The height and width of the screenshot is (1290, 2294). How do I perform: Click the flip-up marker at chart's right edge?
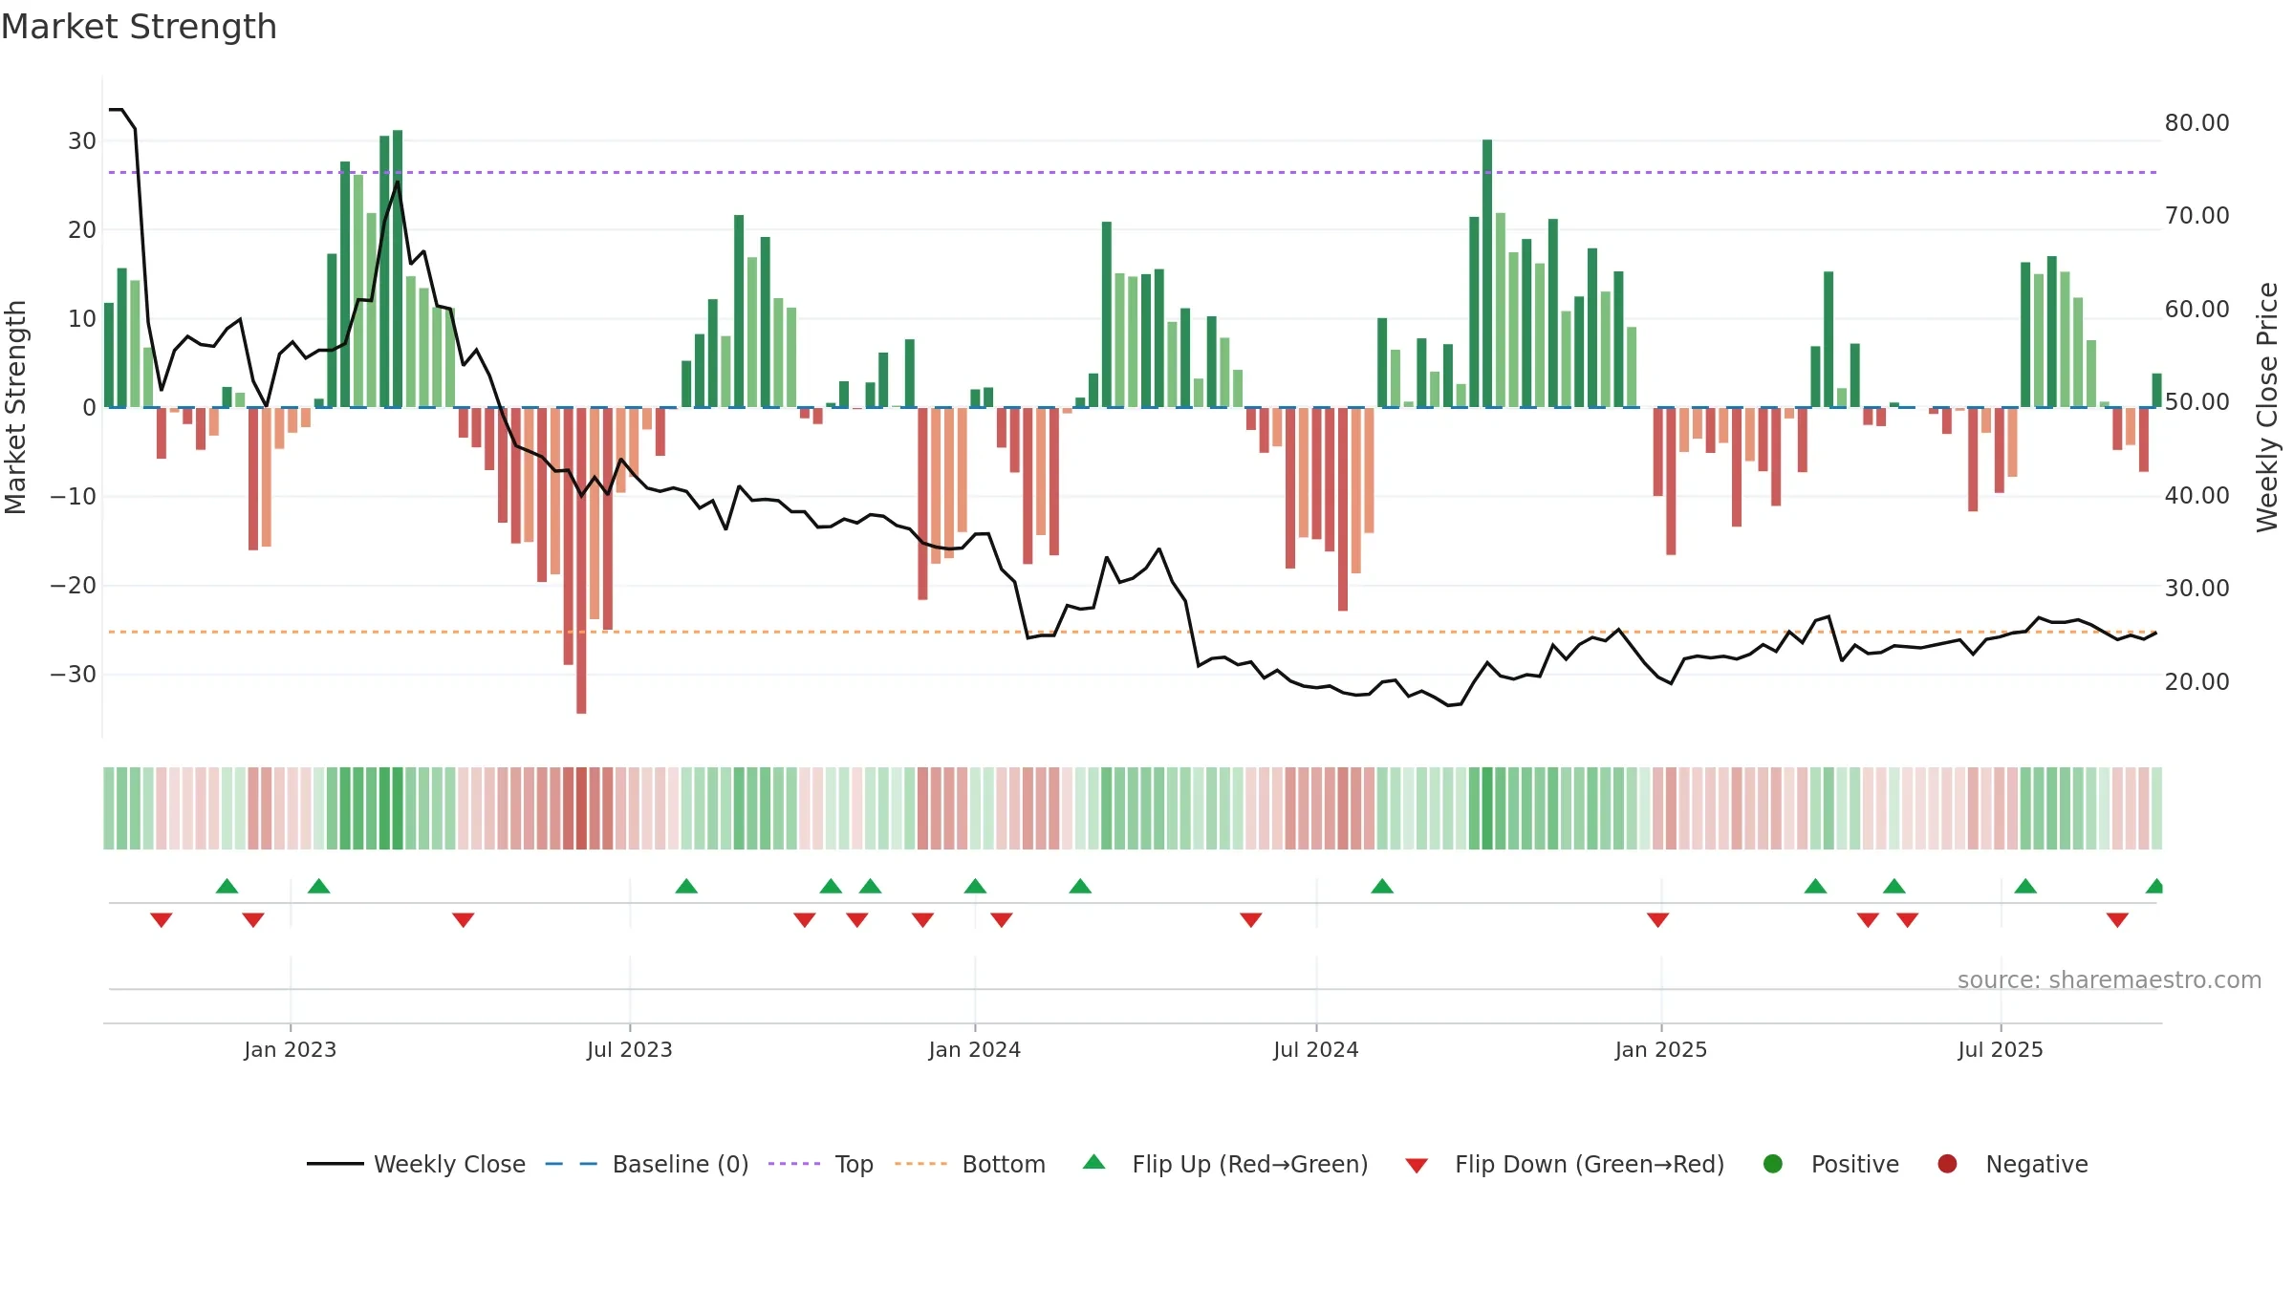click(2154, 886)
